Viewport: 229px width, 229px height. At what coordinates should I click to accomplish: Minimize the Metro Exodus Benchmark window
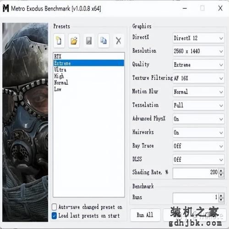click(185, 8)
